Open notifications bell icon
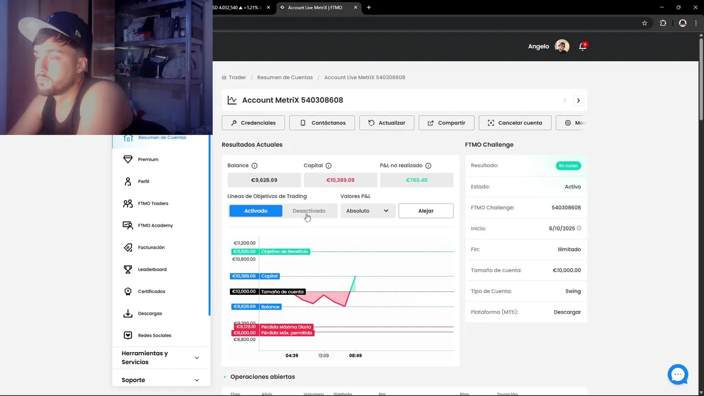704x396 pixels. point(582,46)
